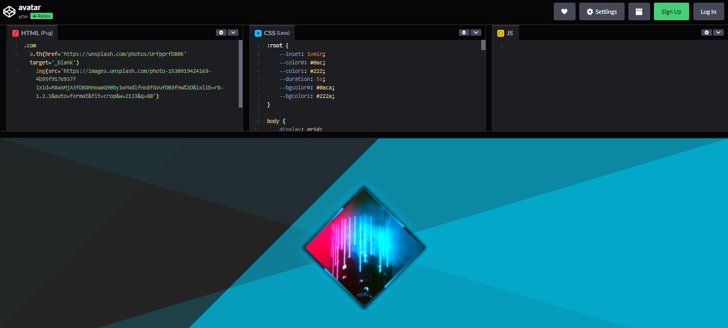Click the gear icon on the JS panel

[x=707, y=32]
